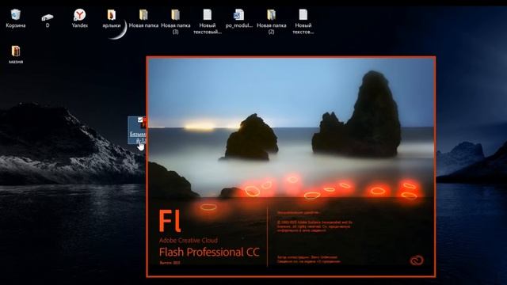Click the orange Fl logo on splash
507x285 pixels.
170,221
